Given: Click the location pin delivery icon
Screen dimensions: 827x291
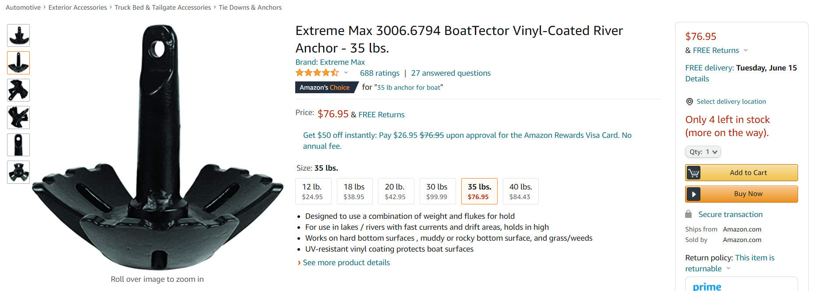Looking at the screenshot, I should (x=689, y=102).
